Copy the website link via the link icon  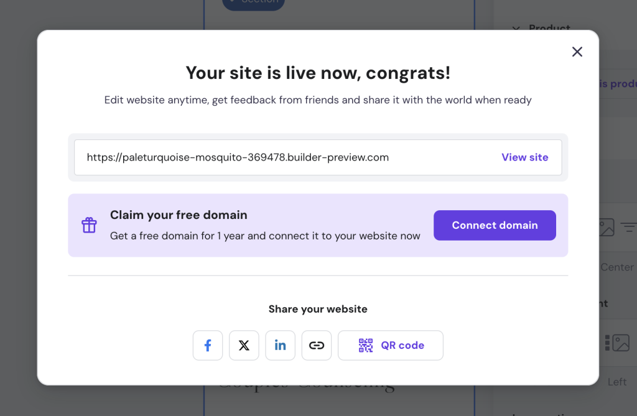[316, 345]
